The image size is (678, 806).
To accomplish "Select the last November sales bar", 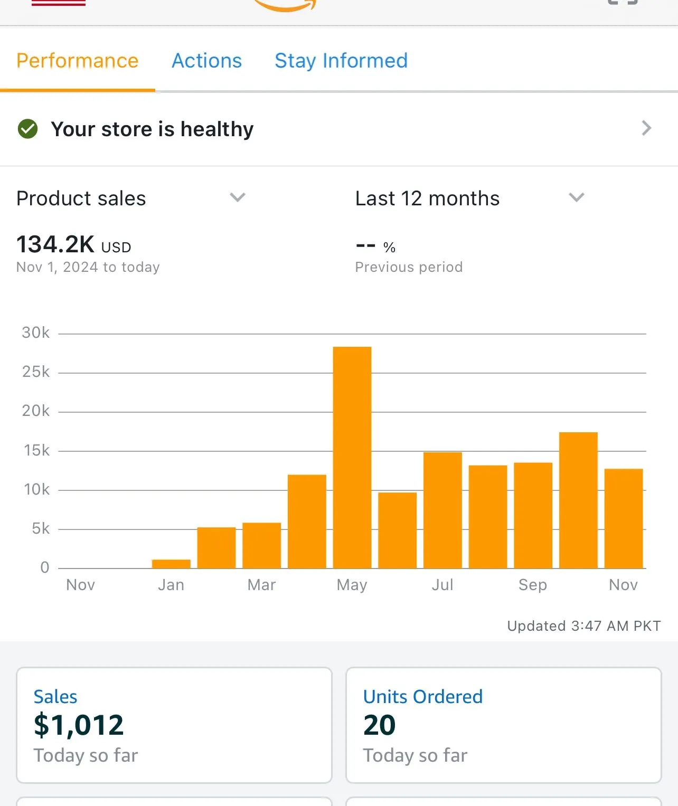I will (624, 518).
